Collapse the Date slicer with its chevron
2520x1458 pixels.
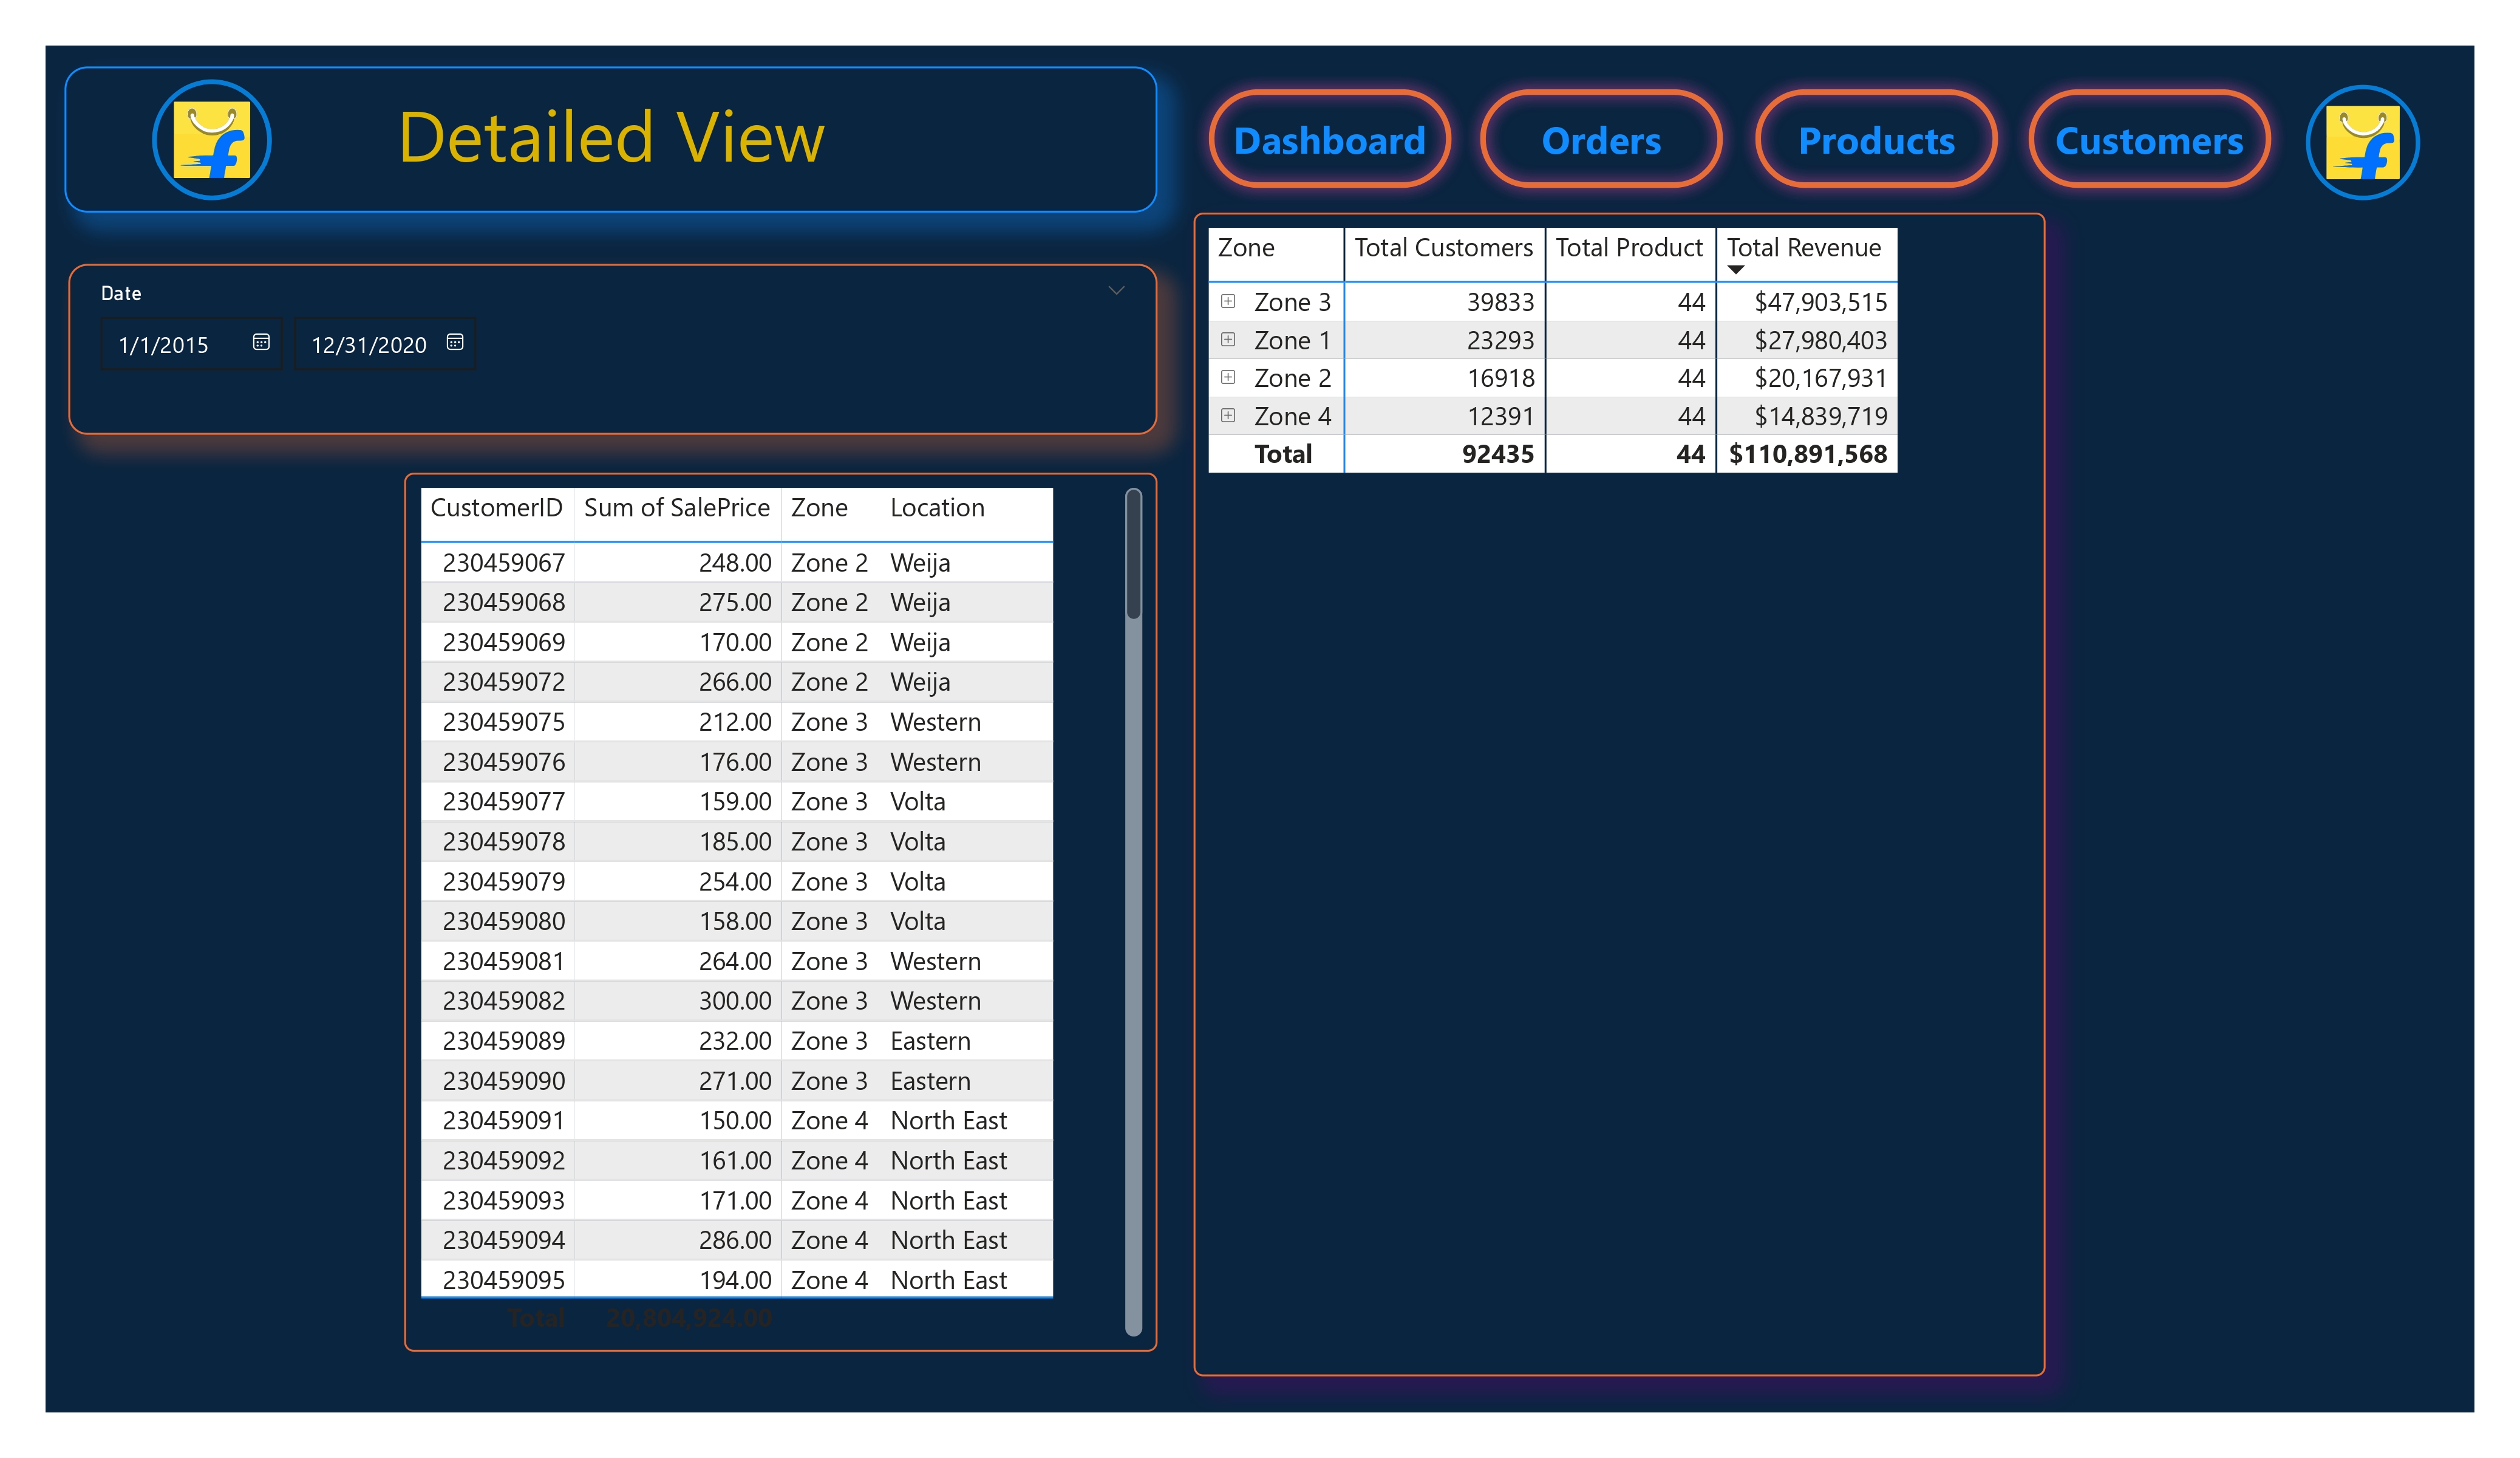tap(1116, 291)
